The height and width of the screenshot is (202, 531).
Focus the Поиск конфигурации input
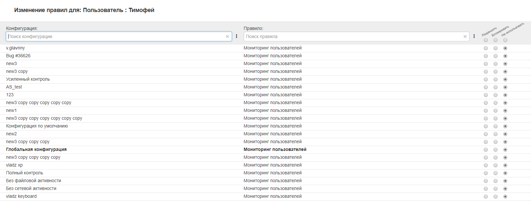point(119,36)
